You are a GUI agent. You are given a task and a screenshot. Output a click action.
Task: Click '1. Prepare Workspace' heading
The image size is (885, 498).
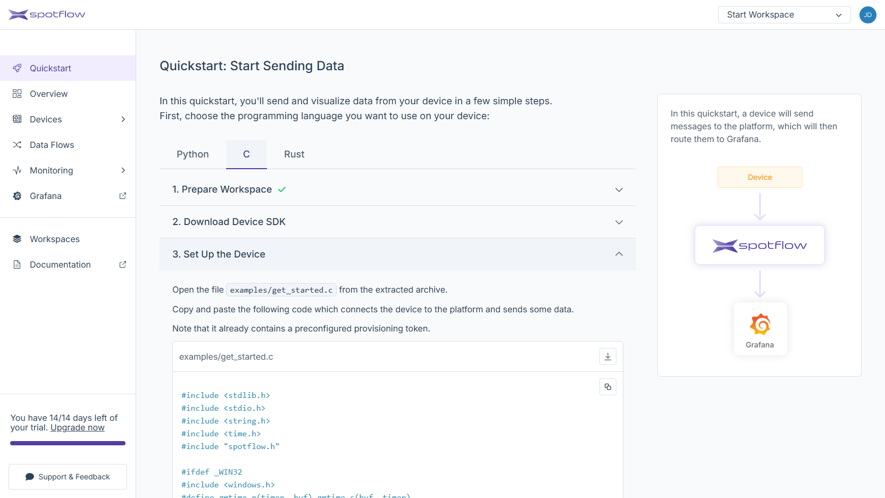[222, 189]
